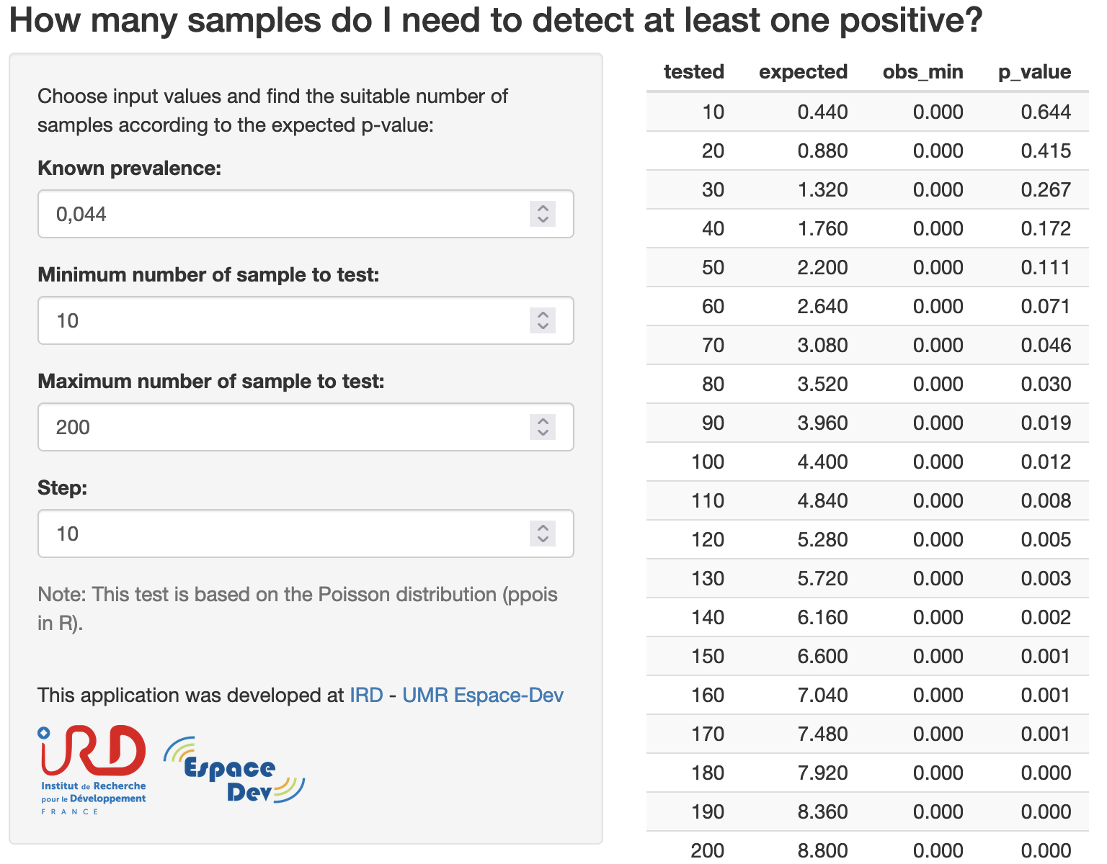Decrease Maximum number of sample stepper

coord(543,433)
